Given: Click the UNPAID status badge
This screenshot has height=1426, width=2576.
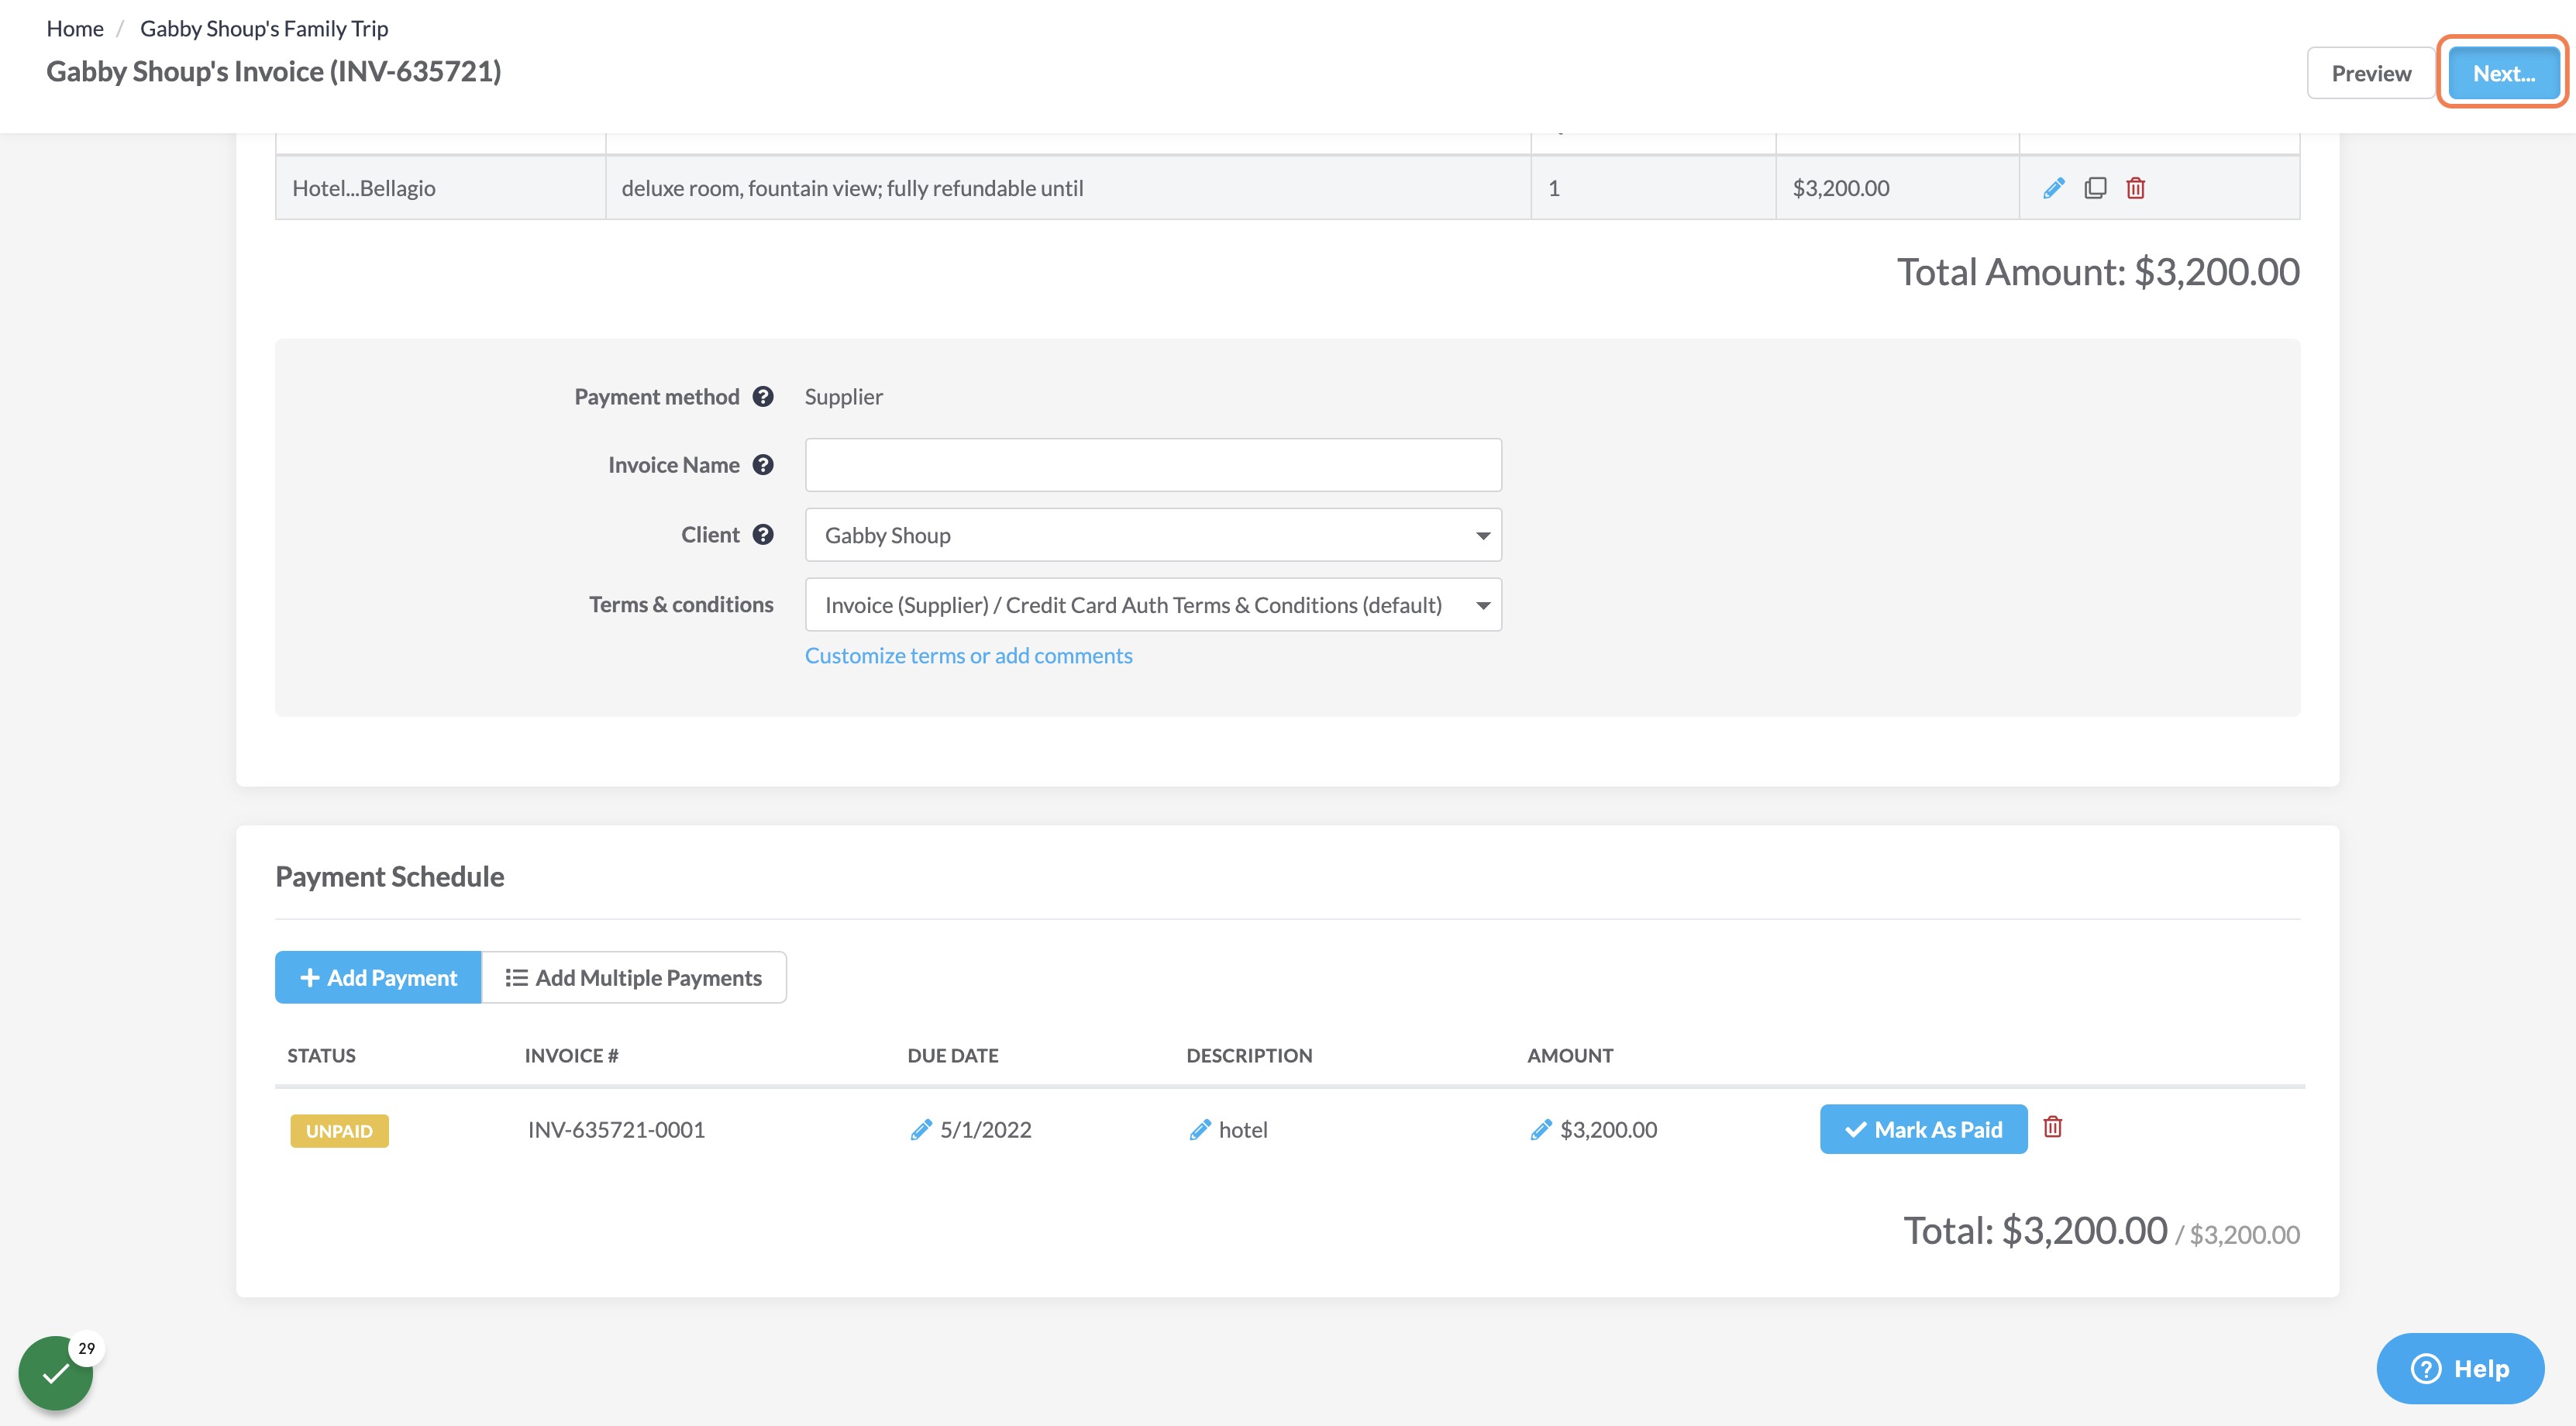Looking at the screenshot, I should [339, 1131].
